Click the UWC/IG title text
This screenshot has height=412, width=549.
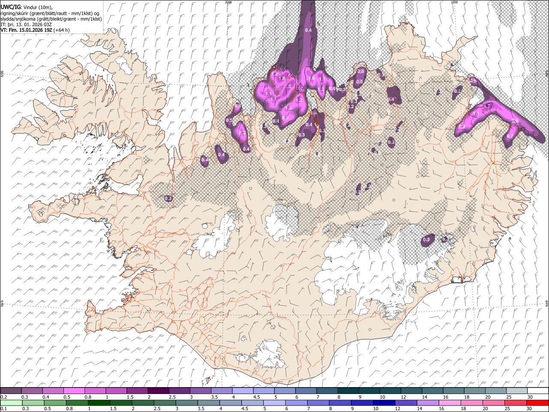coord(10,7)
